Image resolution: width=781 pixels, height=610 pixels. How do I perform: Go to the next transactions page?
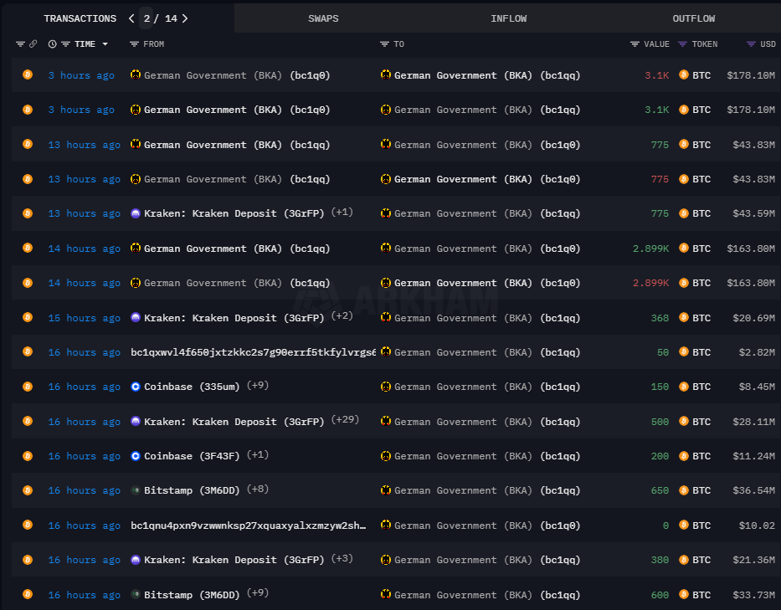[185, 18]
